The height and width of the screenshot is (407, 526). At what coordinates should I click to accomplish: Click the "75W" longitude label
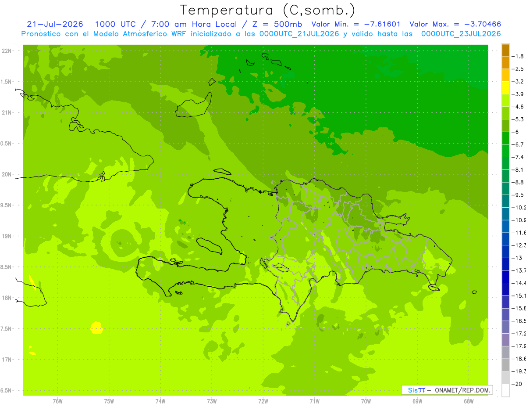point(109,401)
